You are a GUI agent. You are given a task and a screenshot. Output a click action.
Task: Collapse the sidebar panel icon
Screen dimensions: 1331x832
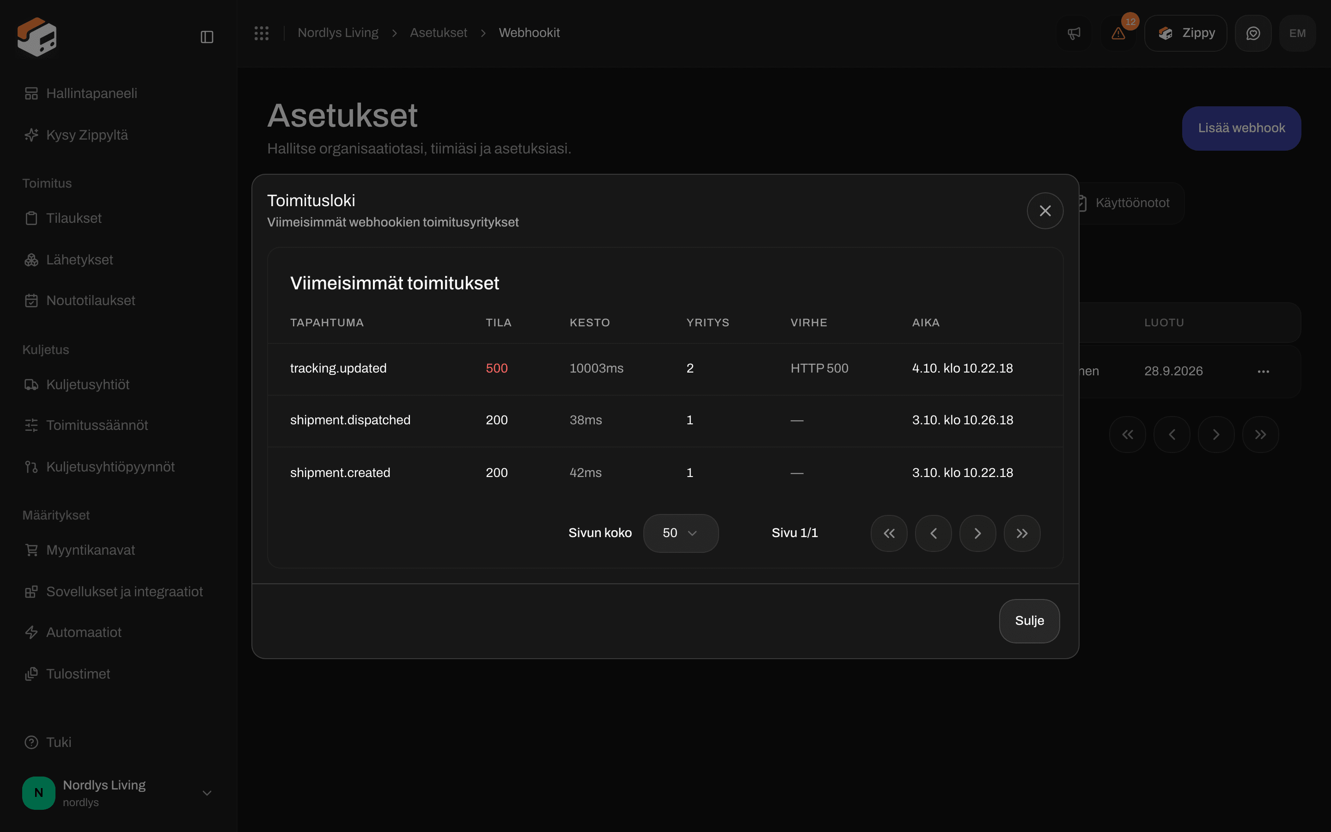point(207,37)
